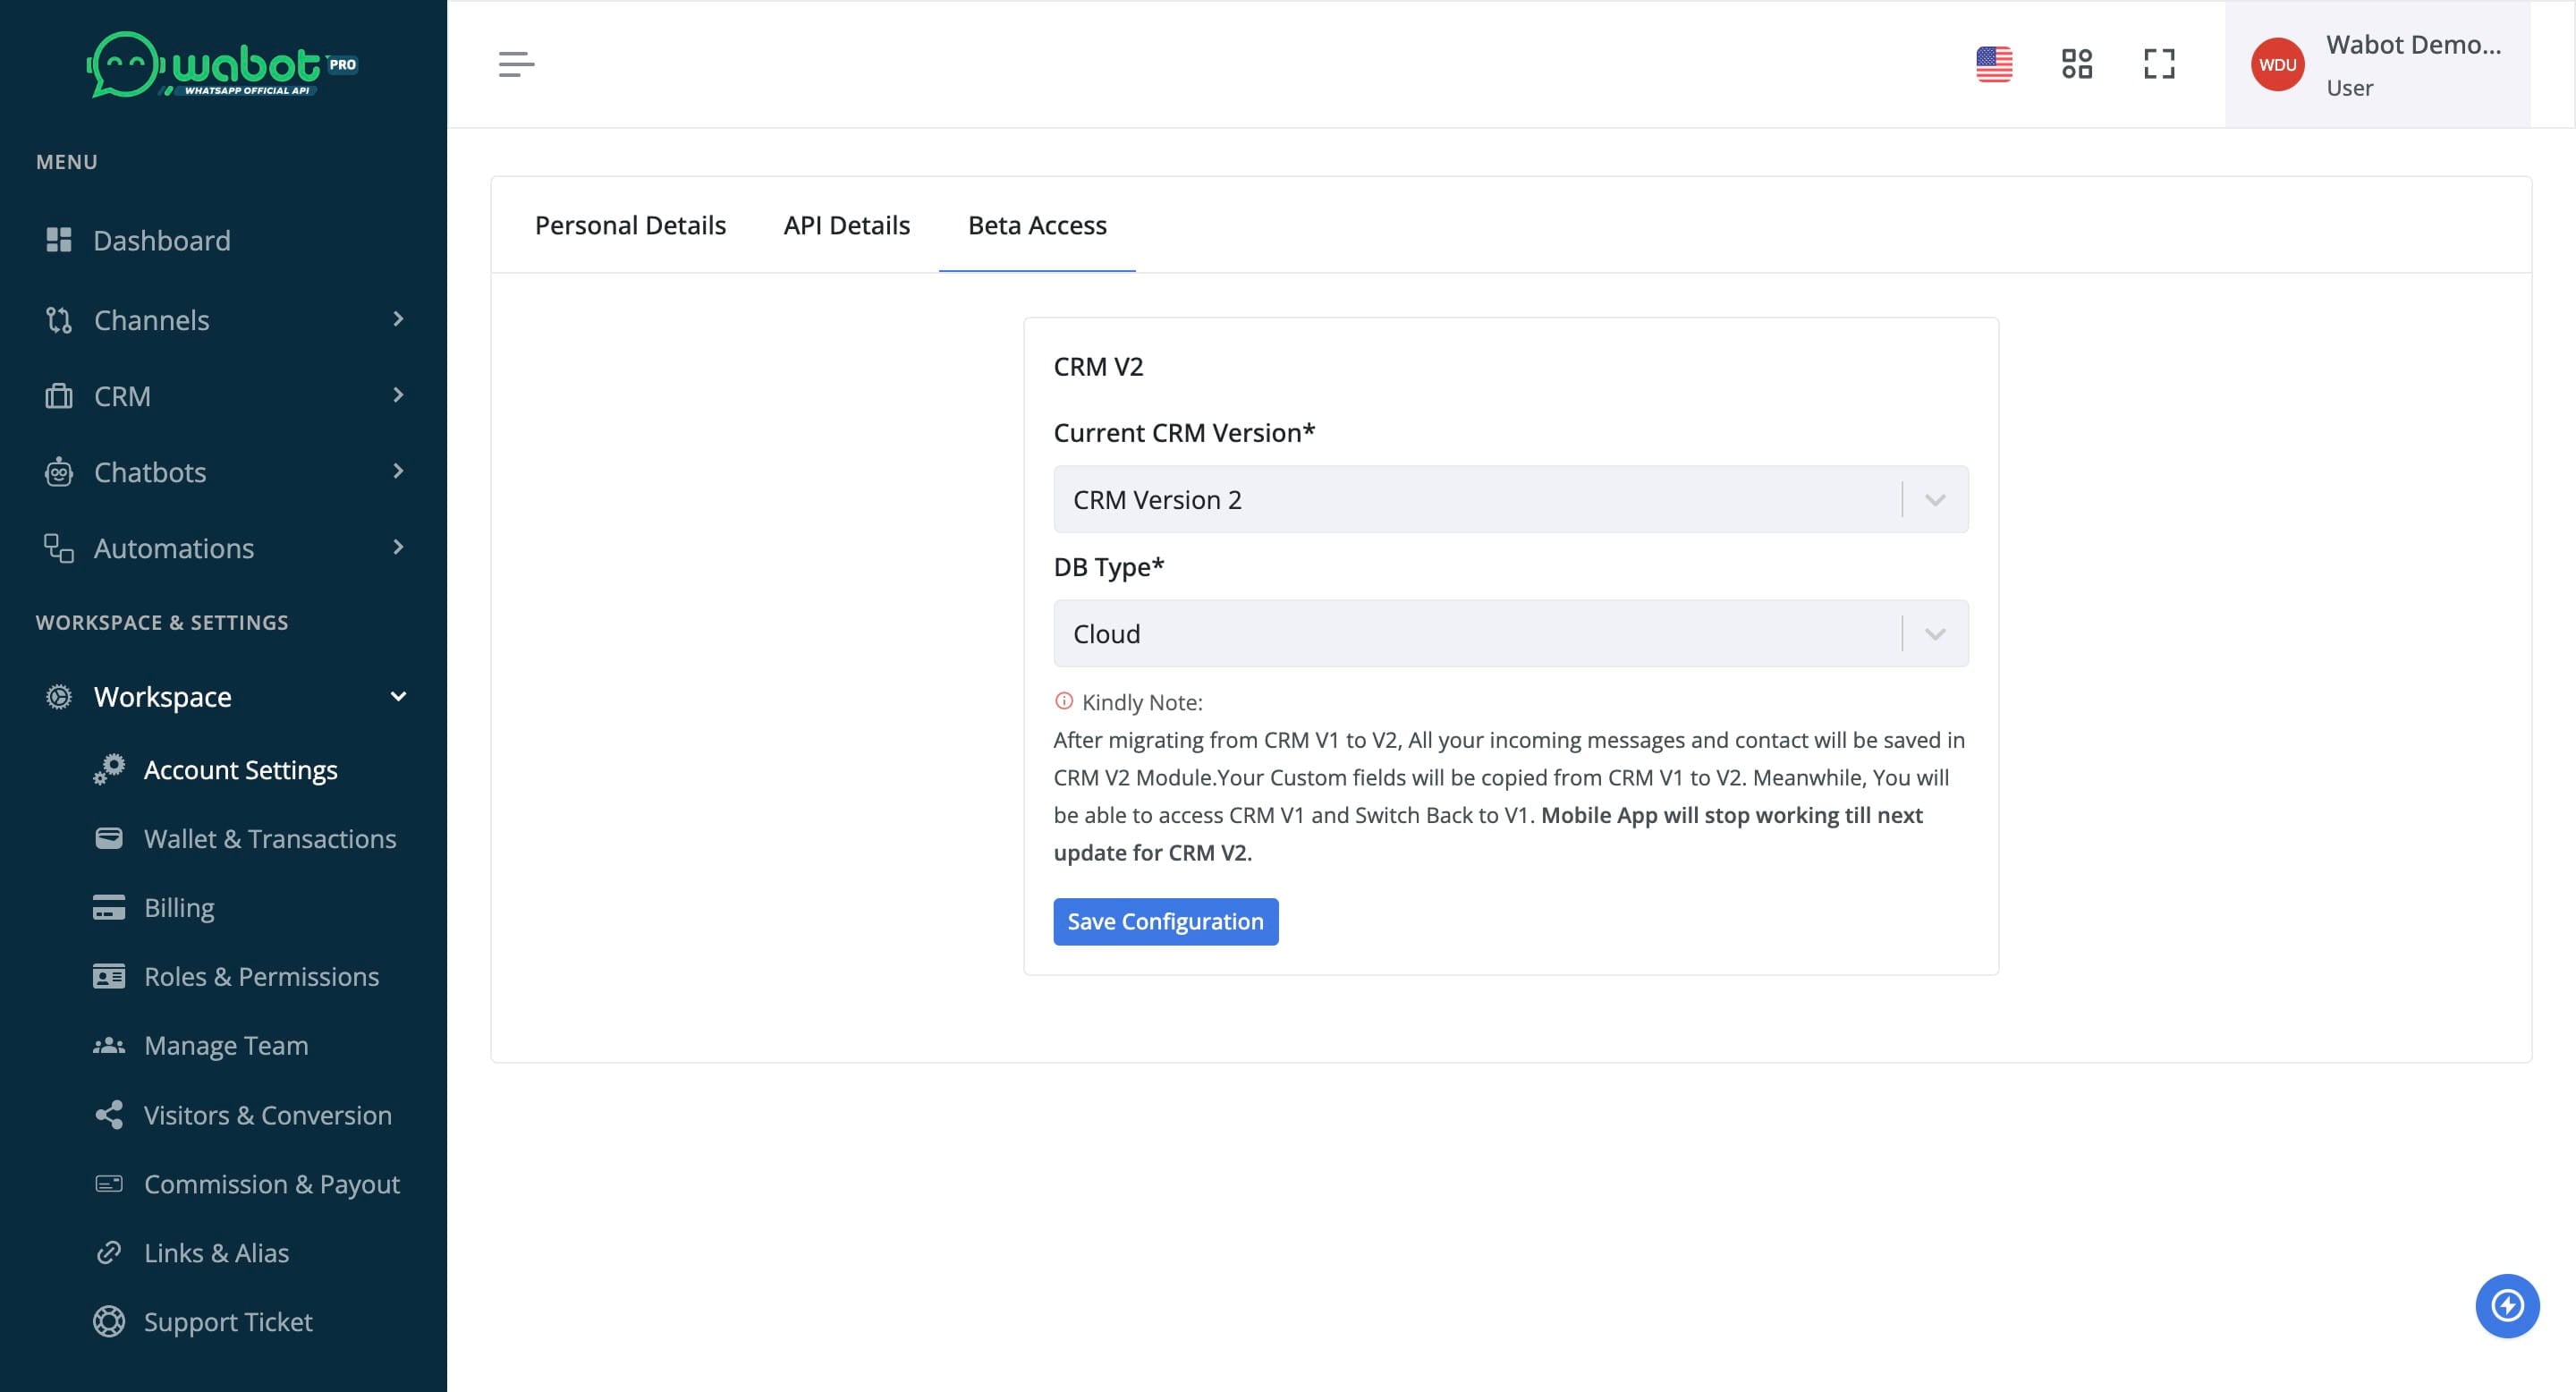
Task: Switch to API Details tab
Action: point(846,225)
